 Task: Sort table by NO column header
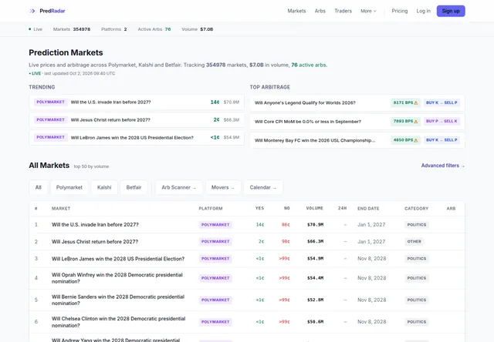click(286, 208)
